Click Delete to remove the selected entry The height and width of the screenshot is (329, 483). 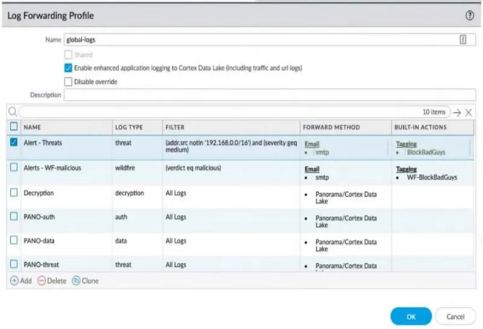point(52,281)
